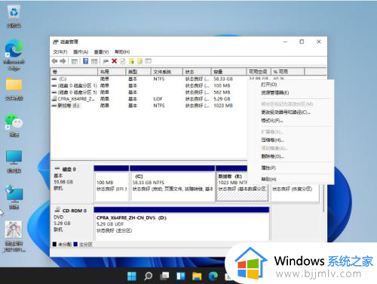377x284 pixels.
Task: Open the 查看(V) menu
Action: pyautogui.click(x=101, y=52)
